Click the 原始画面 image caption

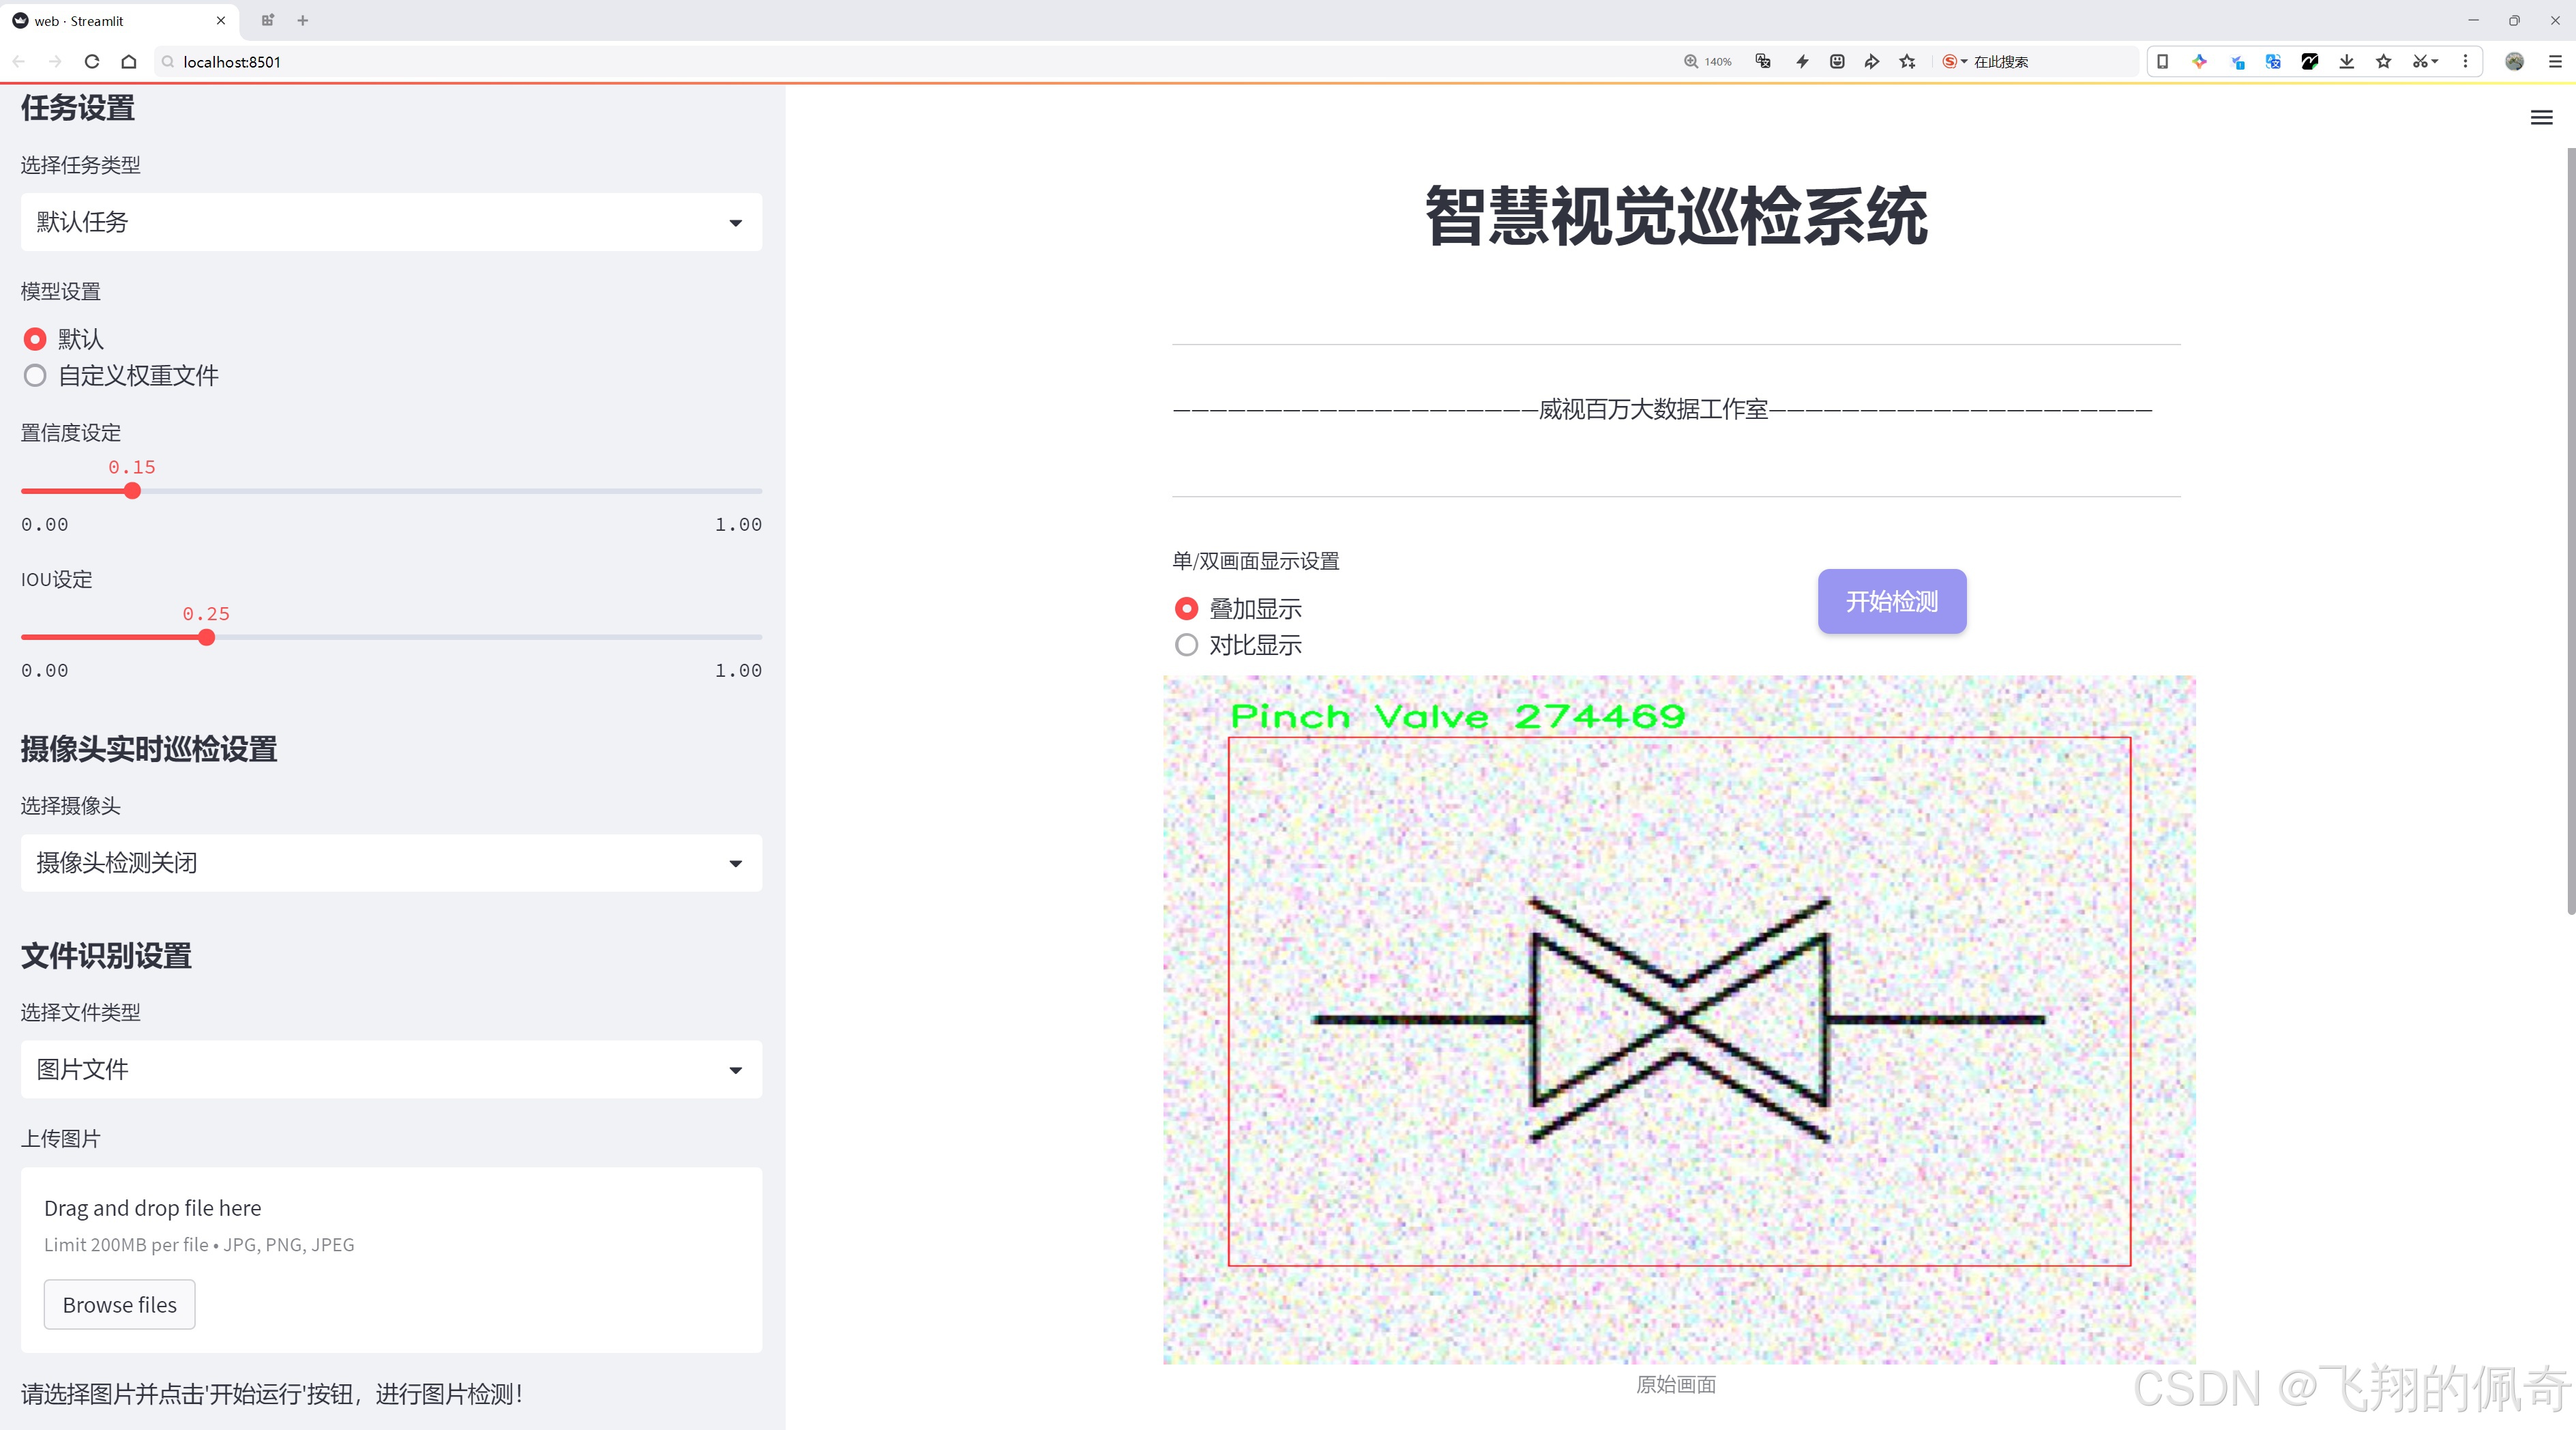click(x=1676, y=1385)
